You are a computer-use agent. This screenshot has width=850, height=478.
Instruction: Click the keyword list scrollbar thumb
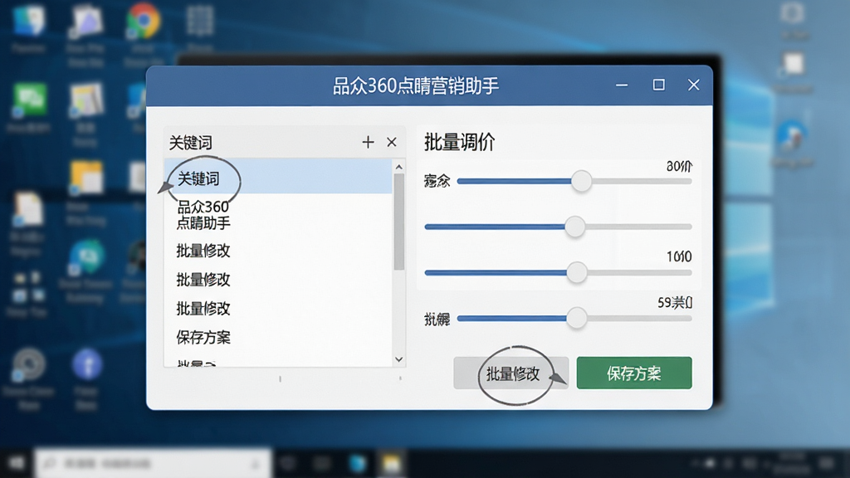[x=399, y=222]
